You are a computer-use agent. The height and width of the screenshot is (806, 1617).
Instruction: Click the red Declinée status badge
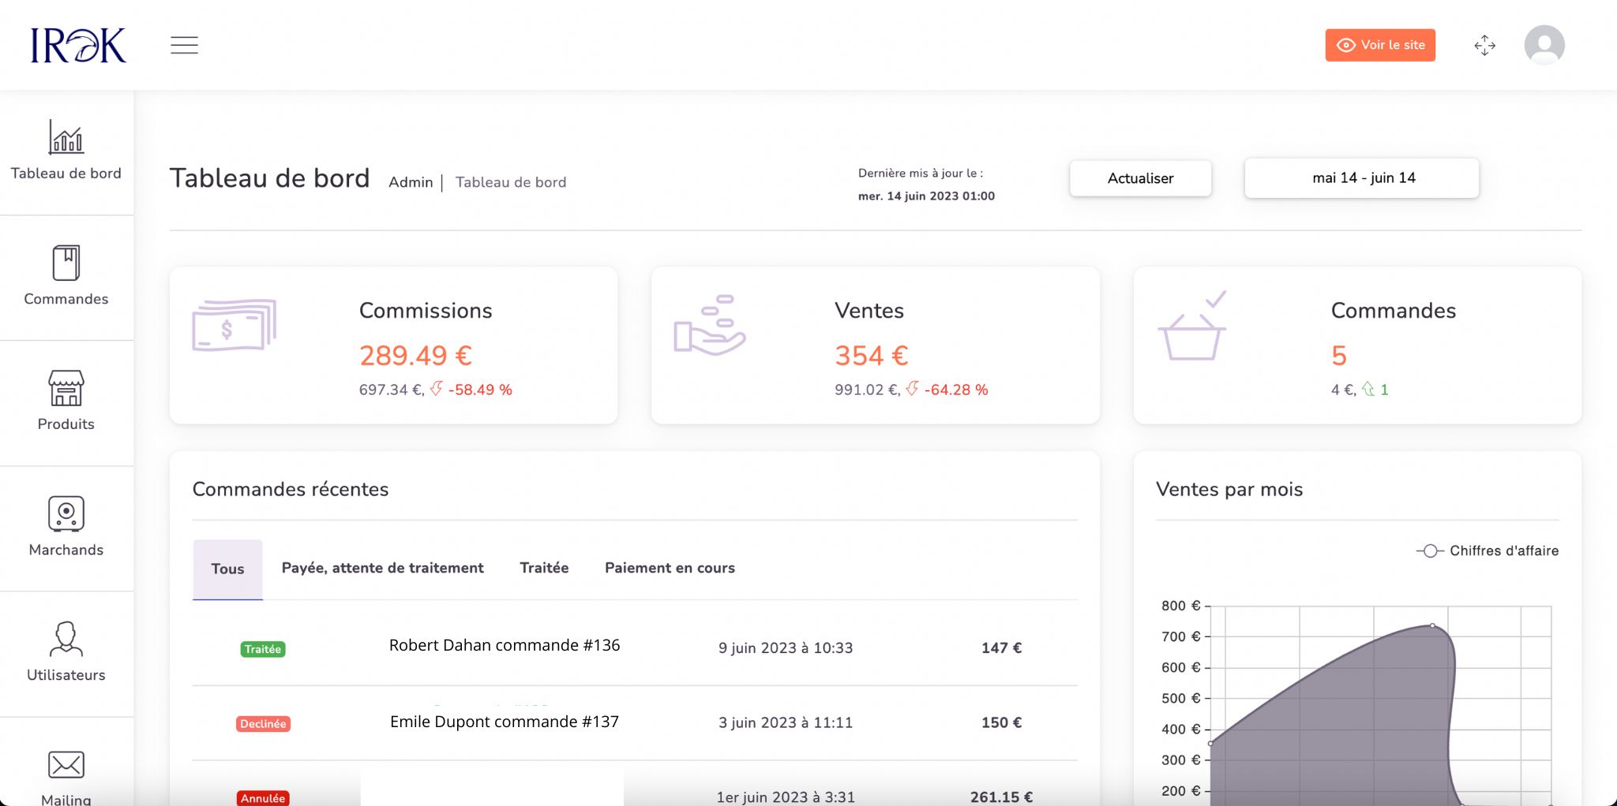(263, 724)
